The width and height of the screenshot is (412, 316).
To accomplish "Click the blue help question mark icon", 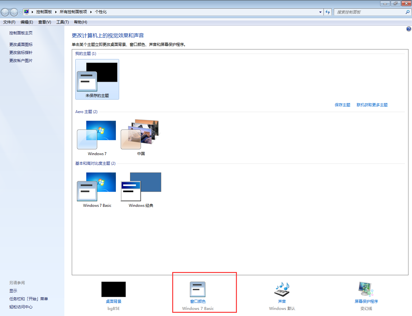I will 408,29.
